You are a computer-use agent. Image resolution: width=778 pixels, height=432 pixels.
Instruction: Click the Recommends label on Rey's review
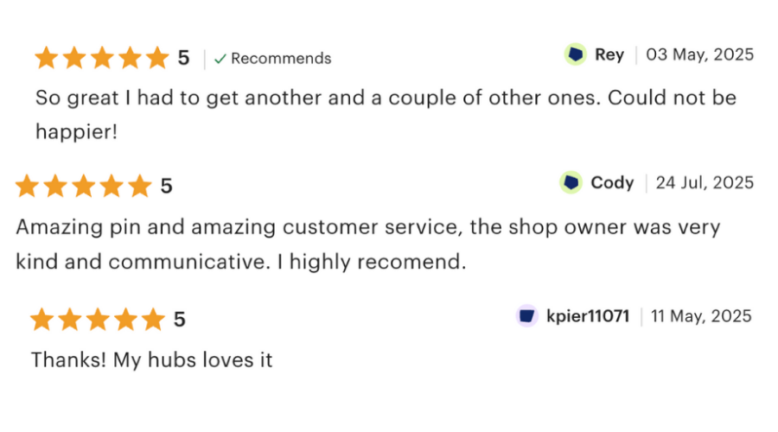281,59
